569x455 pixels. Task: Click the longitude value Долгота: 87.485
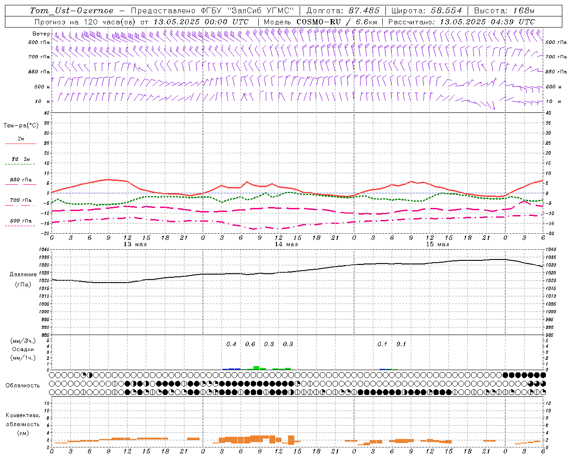(x=343, y=11)
